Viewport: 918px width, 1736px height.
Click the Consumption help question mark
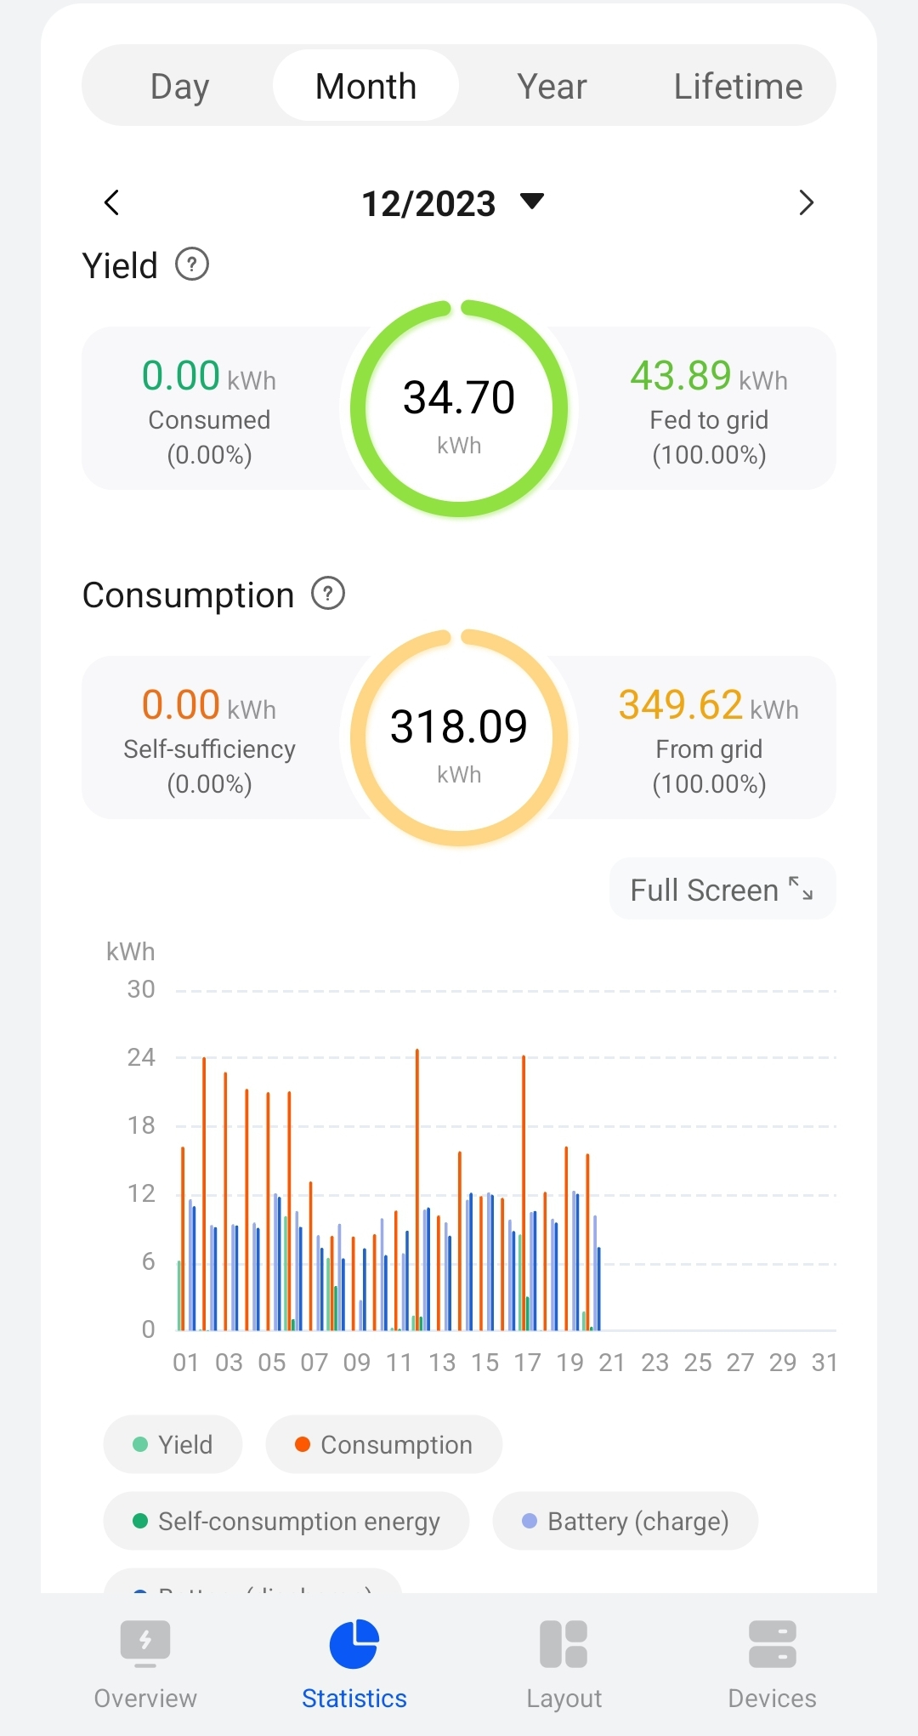328,594
